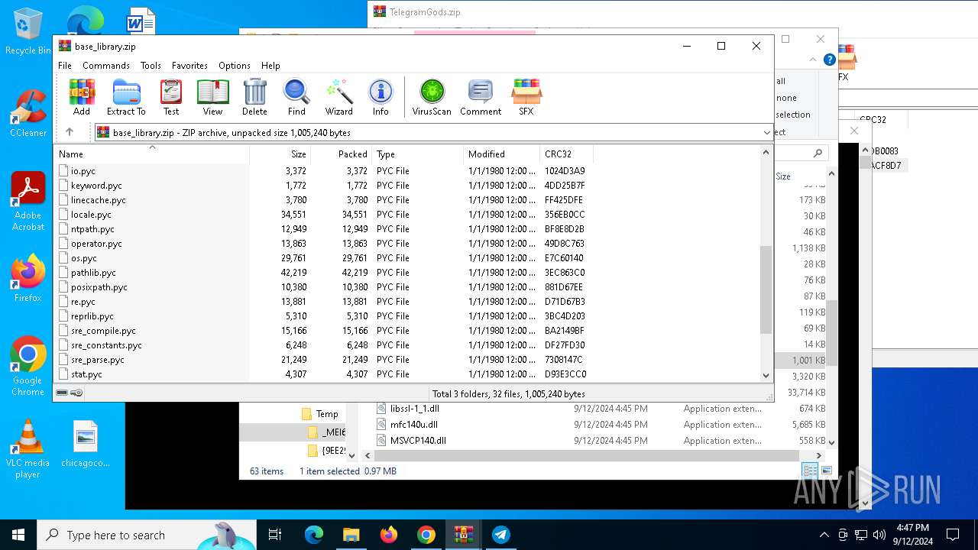Image resolution: width=978 pixels, height=550 pixels.
Task: Open the Commands menu
Action: [106, 66]
